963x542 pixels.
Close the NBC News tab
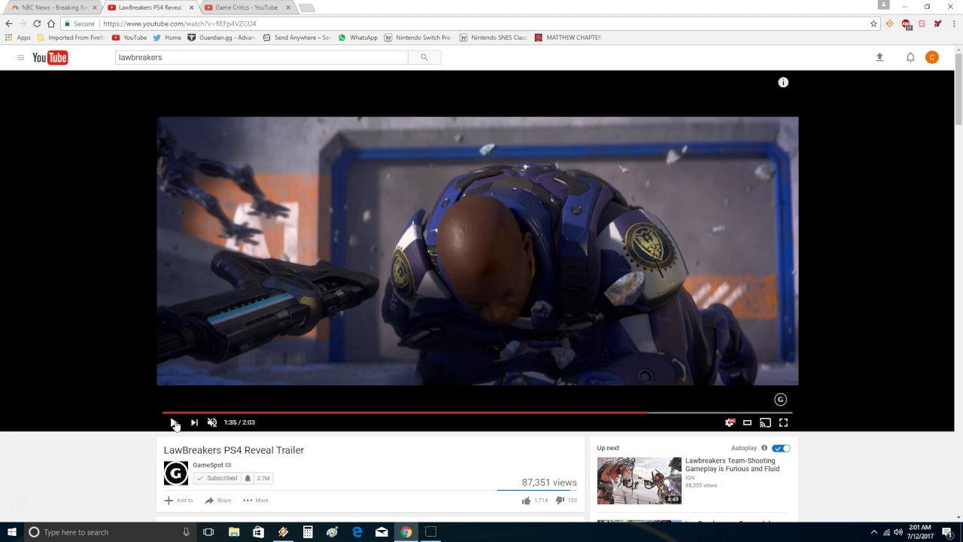point(94,8)
